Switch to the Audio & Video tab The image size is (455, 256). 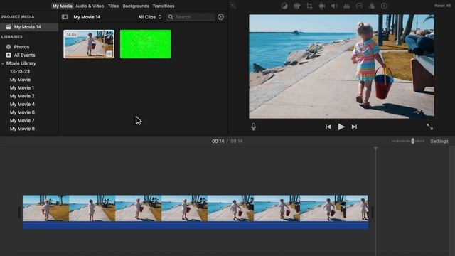(90, 6)
